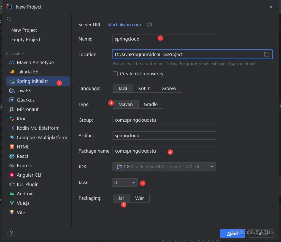Screen dimensions: 281x242
Task: Choose Maven Archetype generator label
Action: coord(35,62)
